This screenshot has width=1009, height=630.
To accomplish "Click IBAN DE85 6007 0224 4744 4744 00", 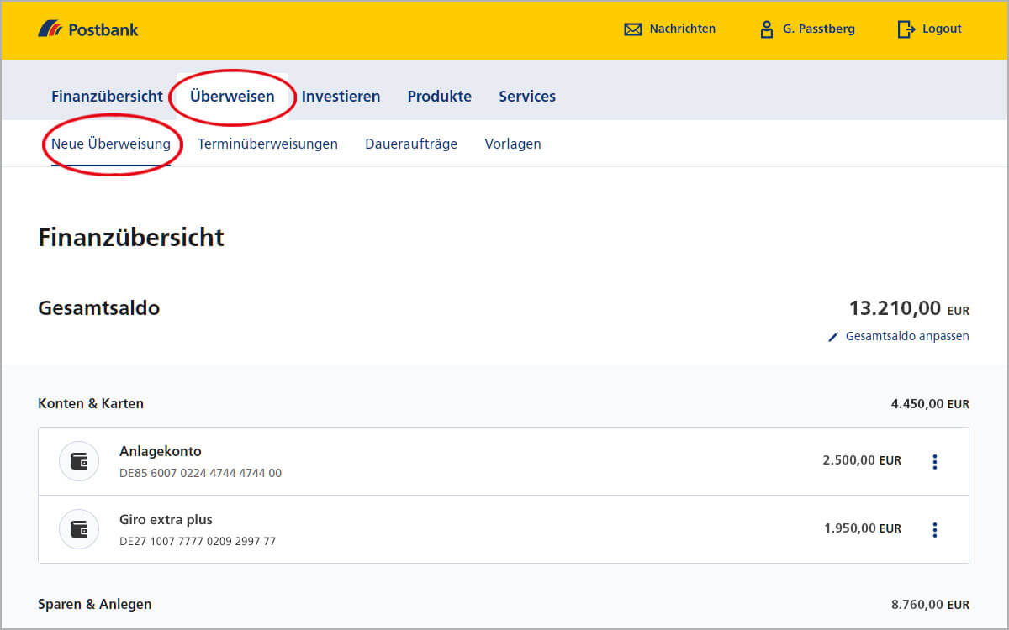I will [x=200, y=473].
